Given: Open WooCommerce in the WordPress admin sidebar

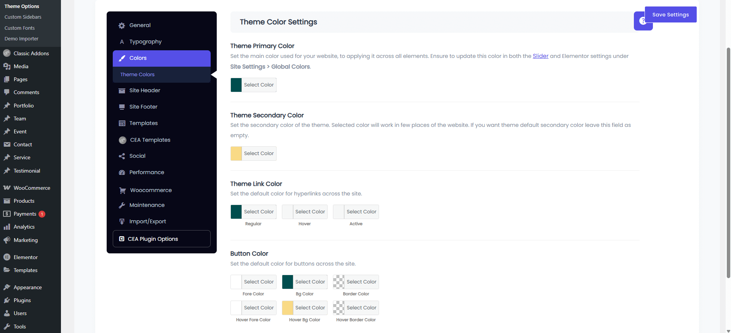Looking at the screenshot, I should coord(32,188).
